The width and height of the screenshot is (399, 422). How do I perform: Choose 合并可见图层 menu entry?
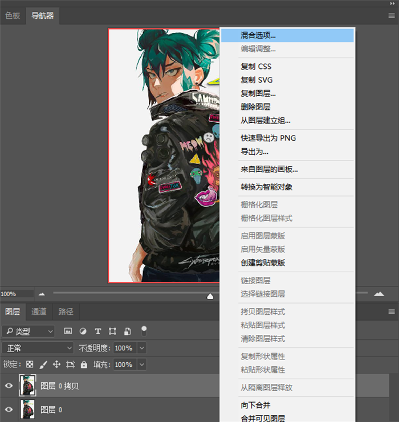pyautogui.click(x=287, y=418)
